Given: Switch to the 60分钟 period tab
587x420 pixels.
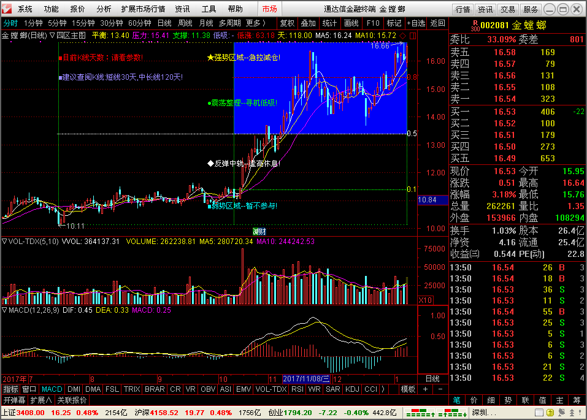Looking at the screenshot, I should click(139, 23).
